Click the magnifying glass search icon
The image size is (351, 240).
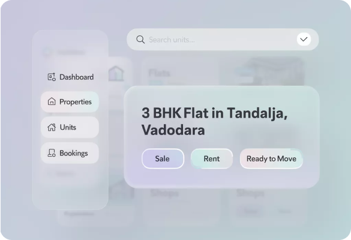pyautogui.click(x=140, y=40)
